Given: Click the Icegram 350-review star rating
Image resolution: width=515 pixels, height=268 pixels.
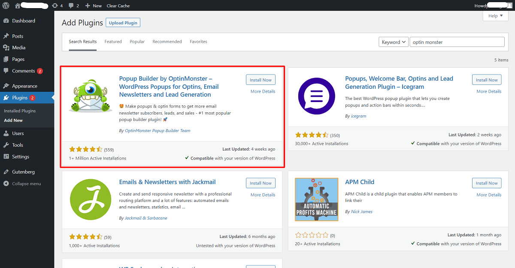Looking at the screenshot, I should (x=312, y=135).
